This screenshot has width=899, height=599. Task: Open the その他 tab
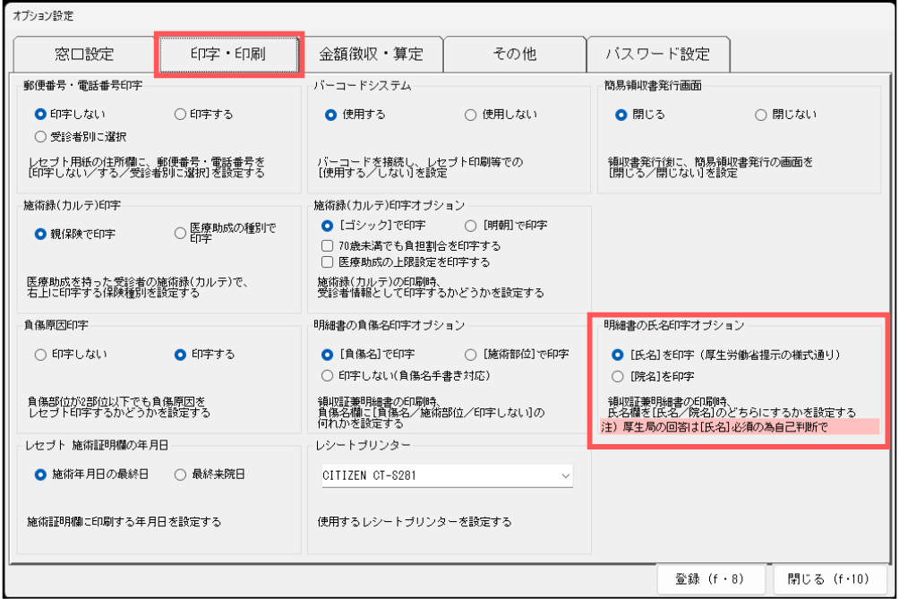(x=514, y=54)
